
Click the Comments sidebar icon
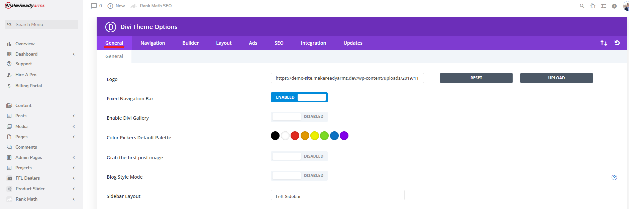(x=9, y=147)
